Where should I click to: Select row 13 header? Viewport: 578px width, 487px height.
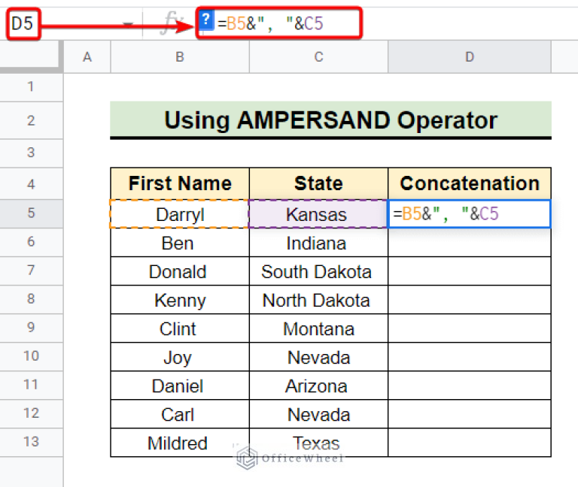(31, 443)
